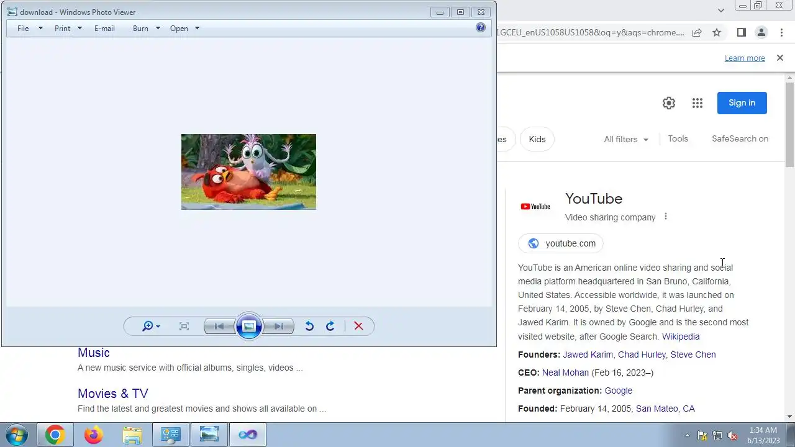The image size is (795, 447).
Task: Open the File menu in Photo Viewer
Action: (x=23, y=29)
